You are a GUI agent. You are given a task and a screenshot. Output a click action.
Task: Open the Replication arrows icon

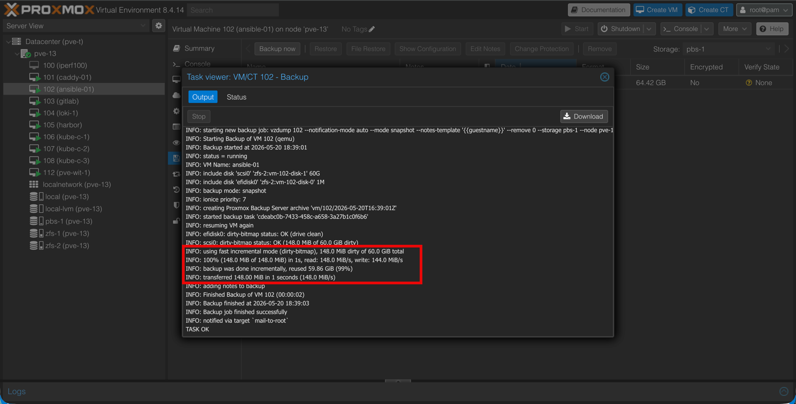click(177, 174)
